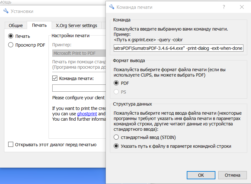The image size is (251, 184).
Task: Click the Настройки печати group label
Action: pyautogui.click(x=71, y=36)
